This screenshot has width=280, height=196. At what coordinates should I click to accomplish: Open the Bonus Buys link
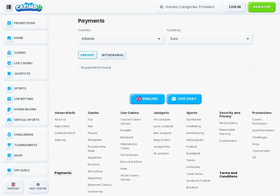95,171
